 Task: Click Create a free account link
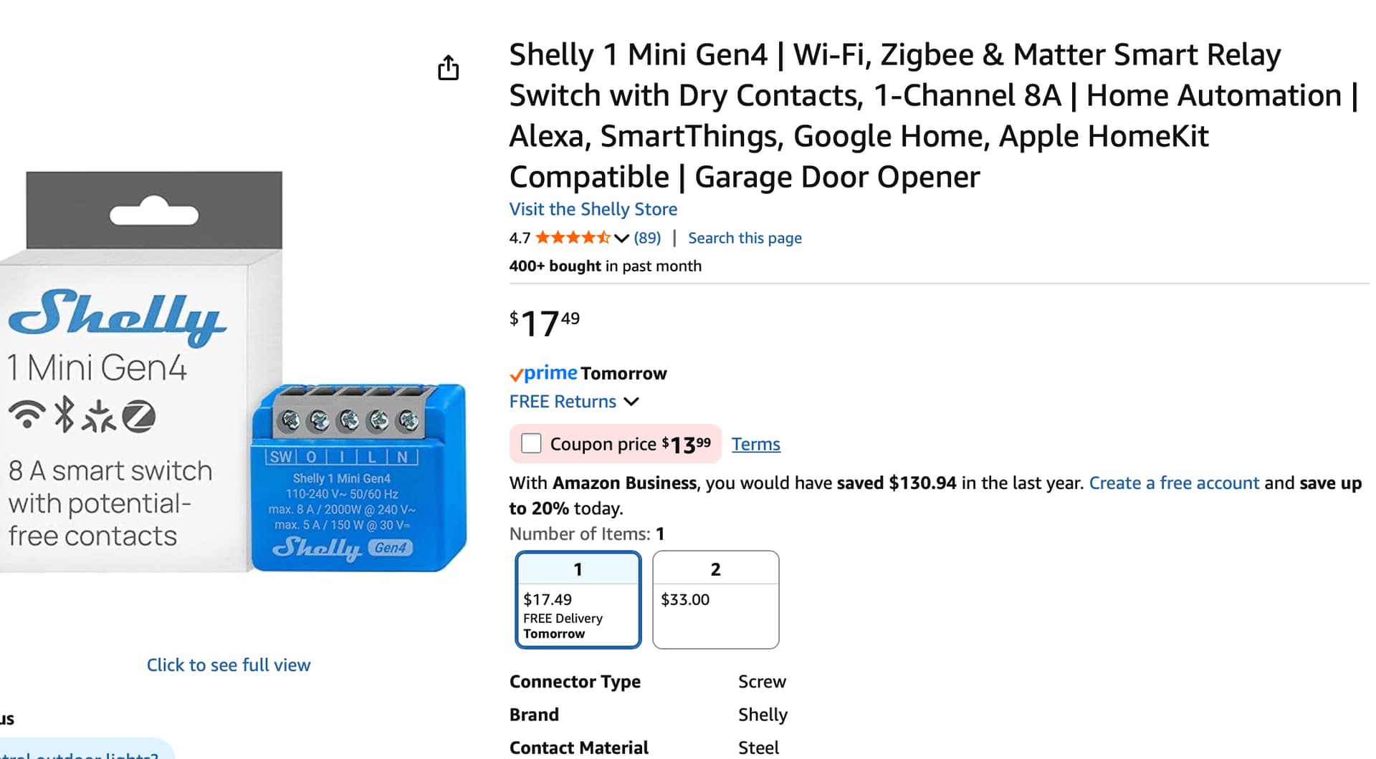pyautogui.click(x=1173, y=483)
